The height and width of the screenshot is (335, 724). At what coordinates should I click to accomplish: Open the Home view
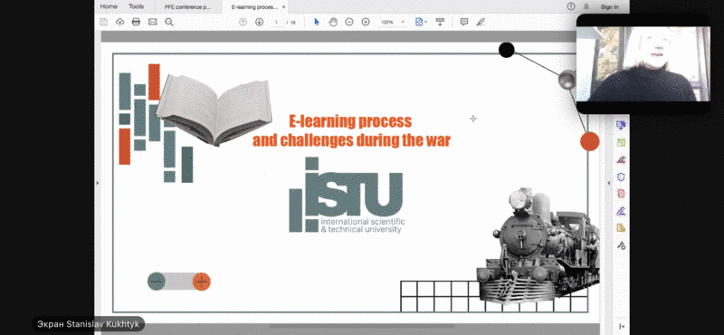[109, 6]
